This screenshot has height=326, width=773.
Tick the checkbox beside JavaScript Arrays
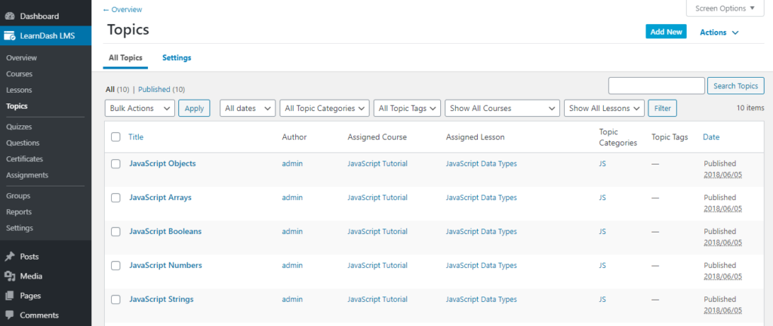click(x=115, y=198)
